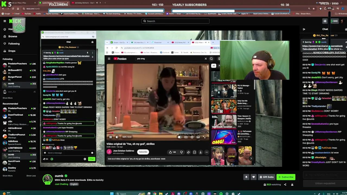
Task: Open FKJ & Masego Tadow video thumbnail
Action: coord(224,91)
